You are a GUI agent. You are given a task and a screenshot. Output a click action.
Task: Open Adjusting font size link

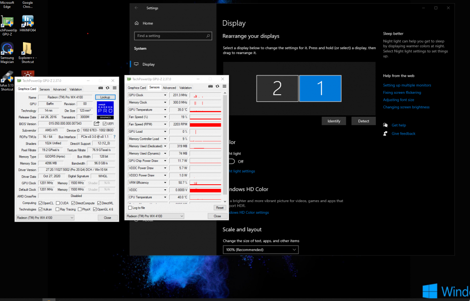coord(399,100)
